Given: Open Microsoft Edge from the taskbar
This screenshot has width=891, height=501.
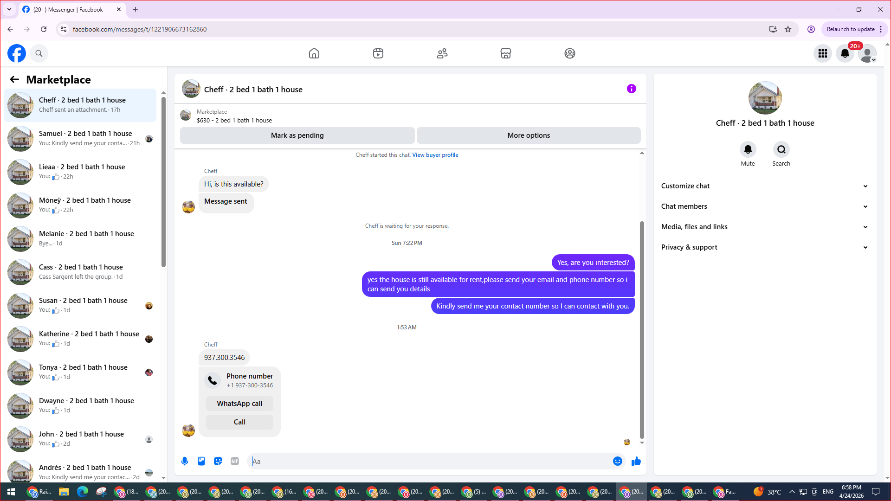Looking at the screenshot, I should [x=82, y=492].
